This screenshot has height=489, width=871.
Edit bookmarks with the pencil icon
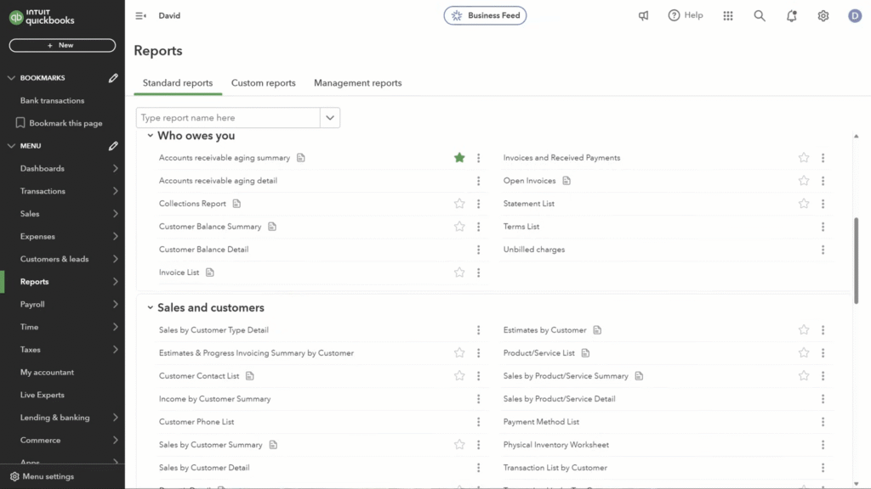point(113,78)
